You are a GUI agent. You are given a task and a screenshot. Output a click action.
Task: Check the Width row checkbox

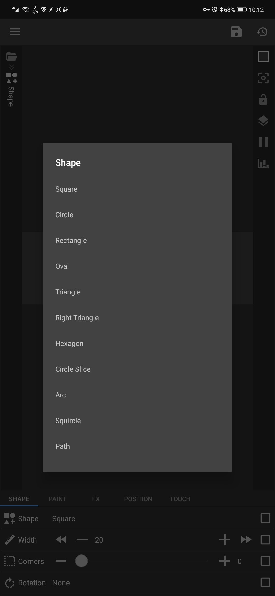(x=265, y=540)
